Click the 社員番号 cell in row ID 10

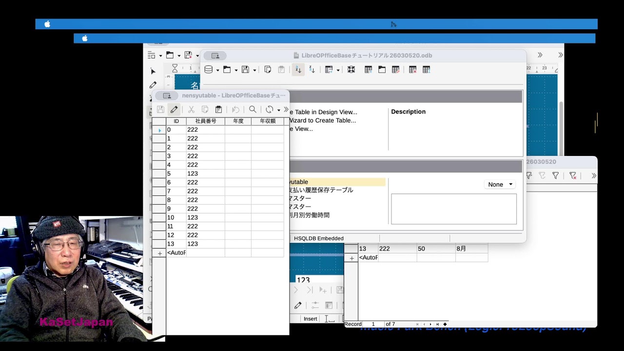pos(206,217)
